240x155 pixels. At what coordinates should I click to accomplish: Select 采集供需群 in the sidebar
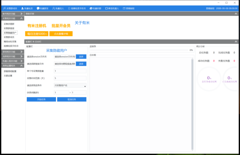point(9,24)
